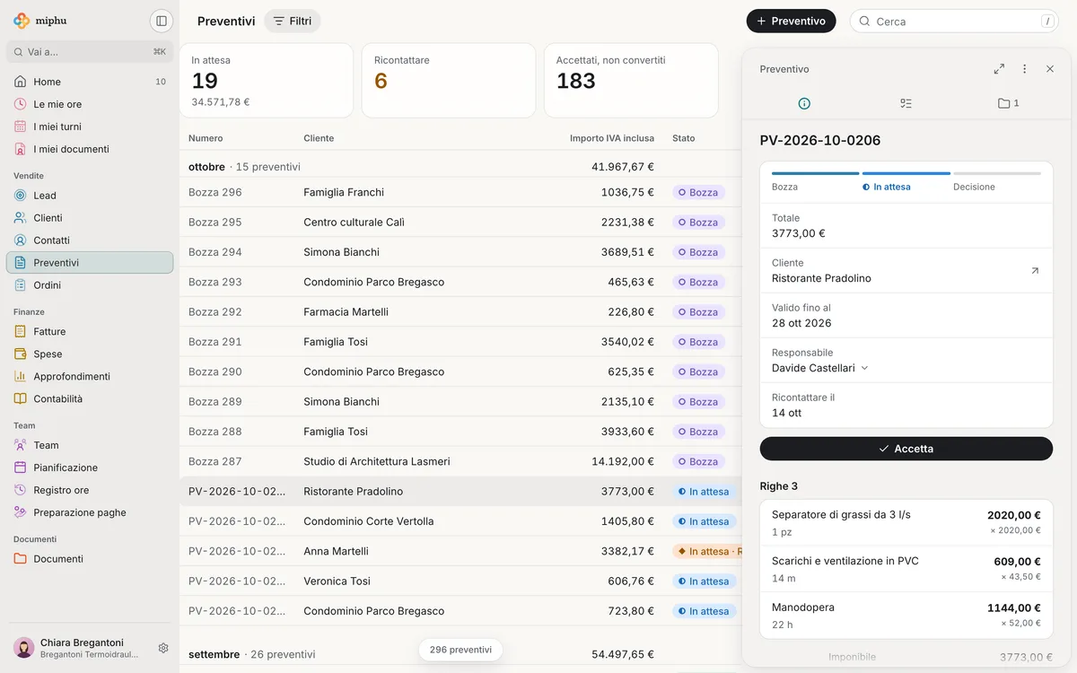Click the miphu logo
Image resolution: width=1077 pixels, height=673 pixels.
tap(40, 21)
